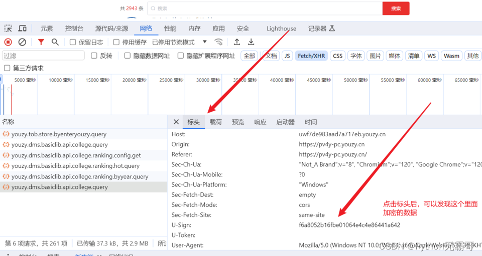Screen dimensions: 482x256
Task: Filter requests by 其他 type
Action: [473, 56]
